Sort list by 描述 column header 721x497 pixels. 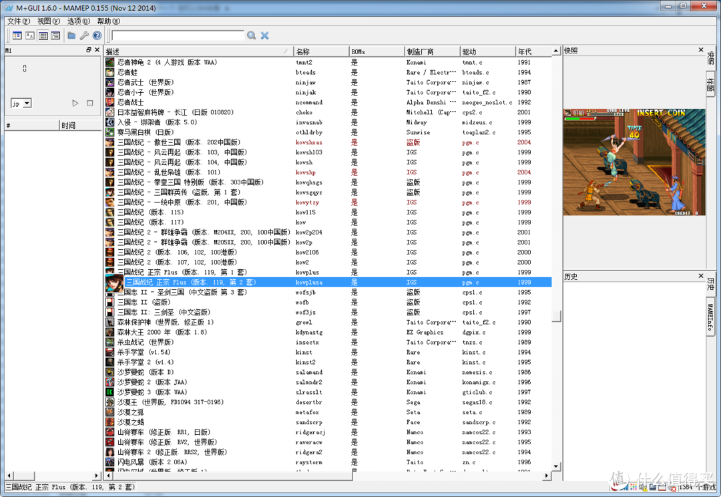pyautogui.click(x=199, y=51)
